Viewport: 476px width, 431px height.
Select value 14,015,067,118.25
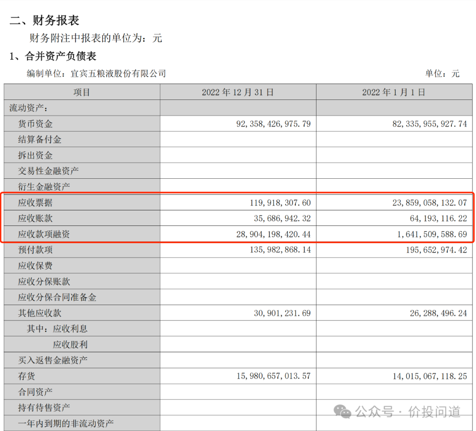pos(430,376)
